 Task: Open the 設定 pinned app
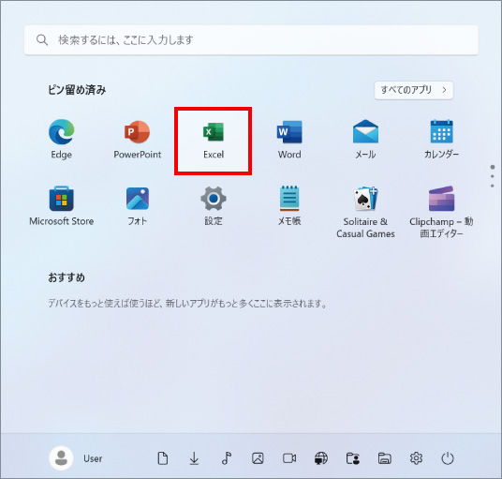(214, 206)
